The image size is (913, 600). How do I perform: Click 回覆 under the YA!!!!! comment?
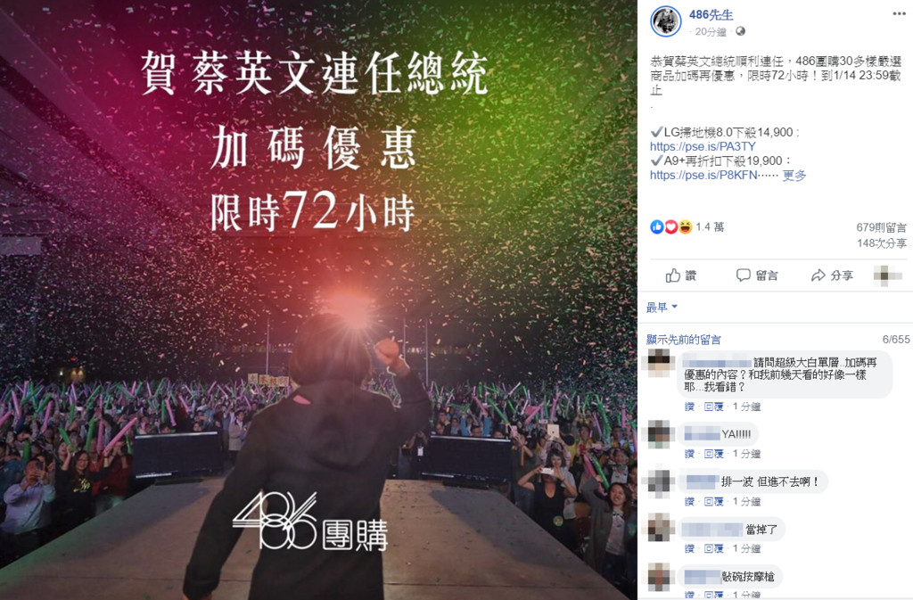(714, 454)
